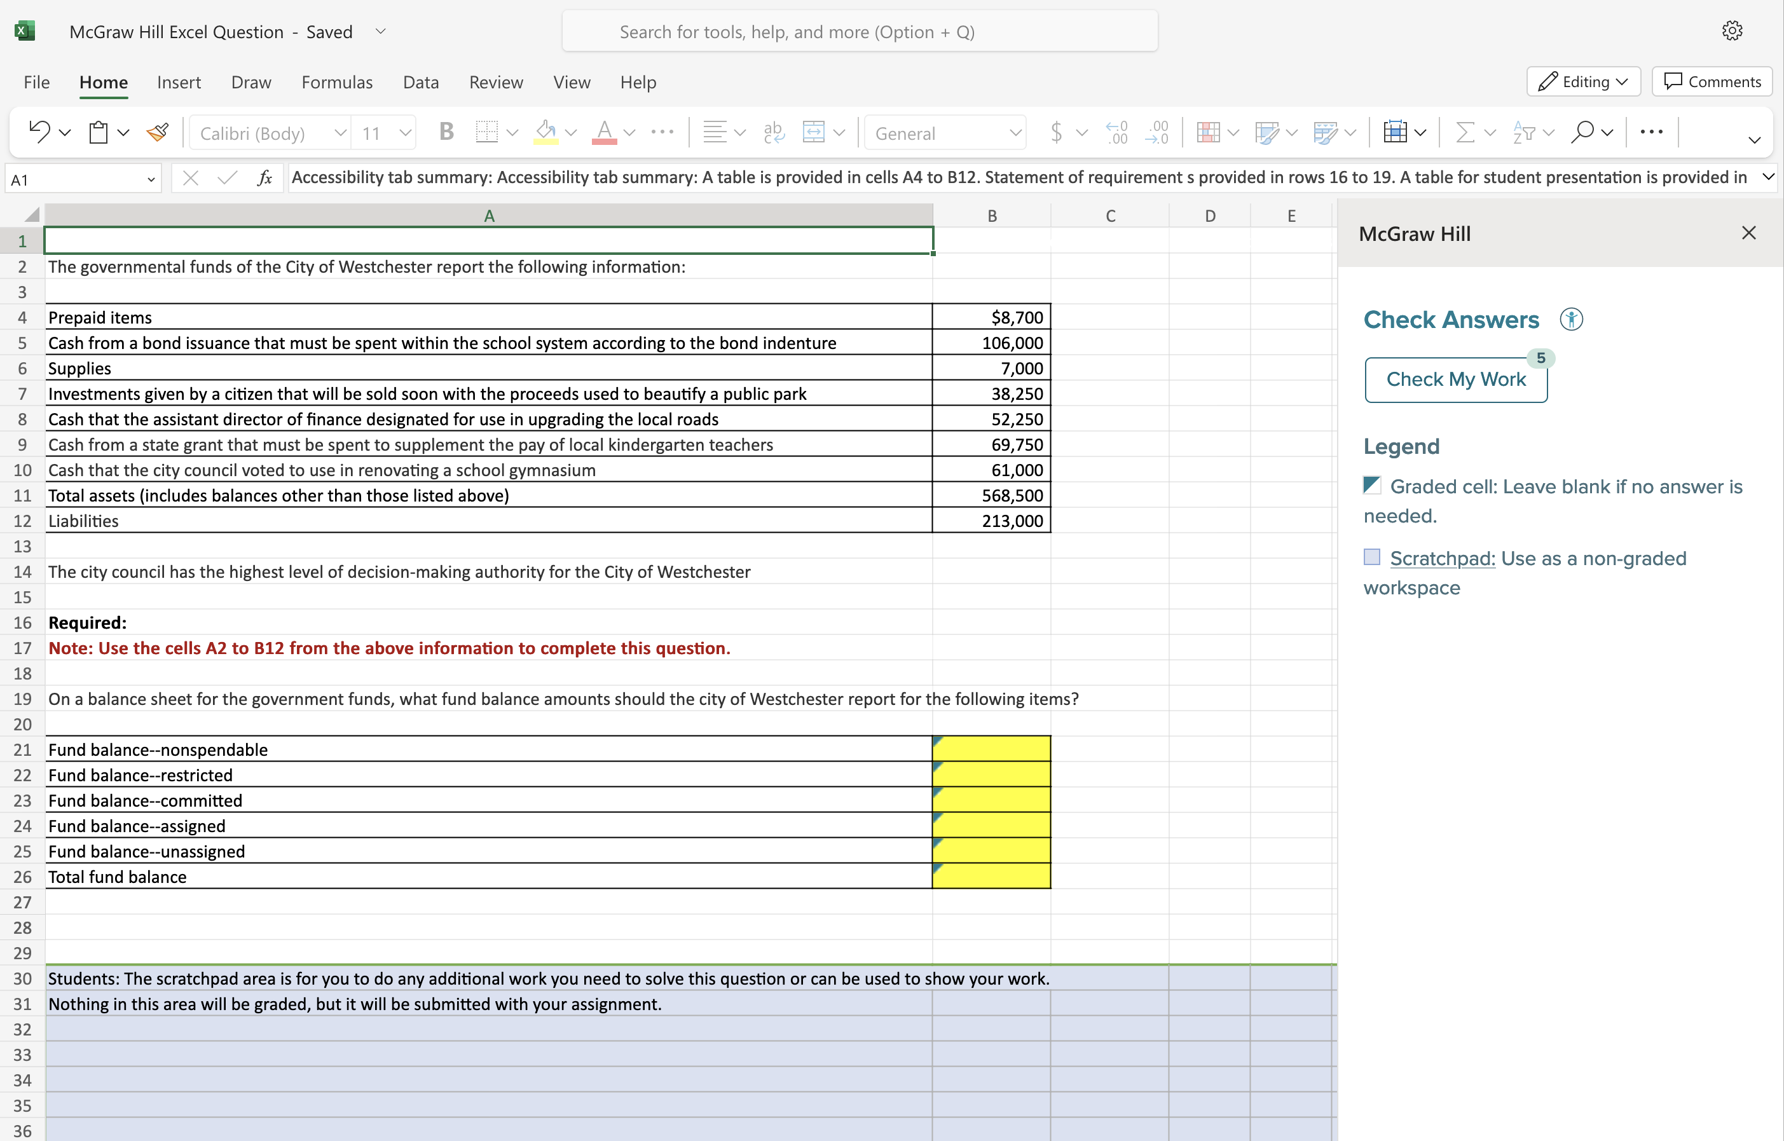Open the Formulas tab

coord(336,82)
